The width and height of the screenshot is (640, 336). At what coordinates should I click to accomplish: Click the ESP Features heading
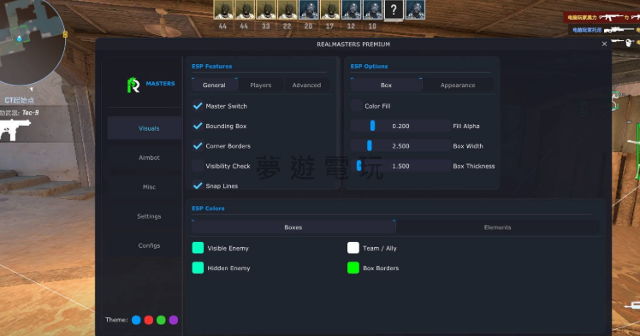tap(212, 66)
